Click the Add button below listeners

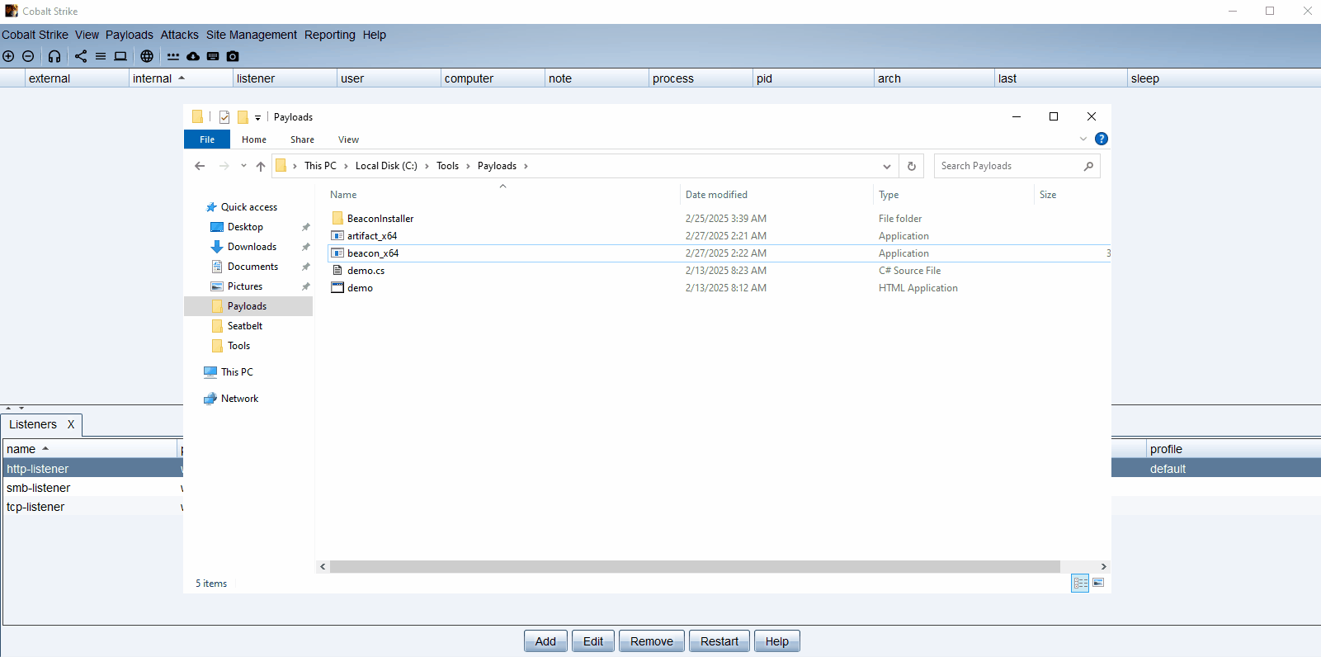click(x=545, y=641)
